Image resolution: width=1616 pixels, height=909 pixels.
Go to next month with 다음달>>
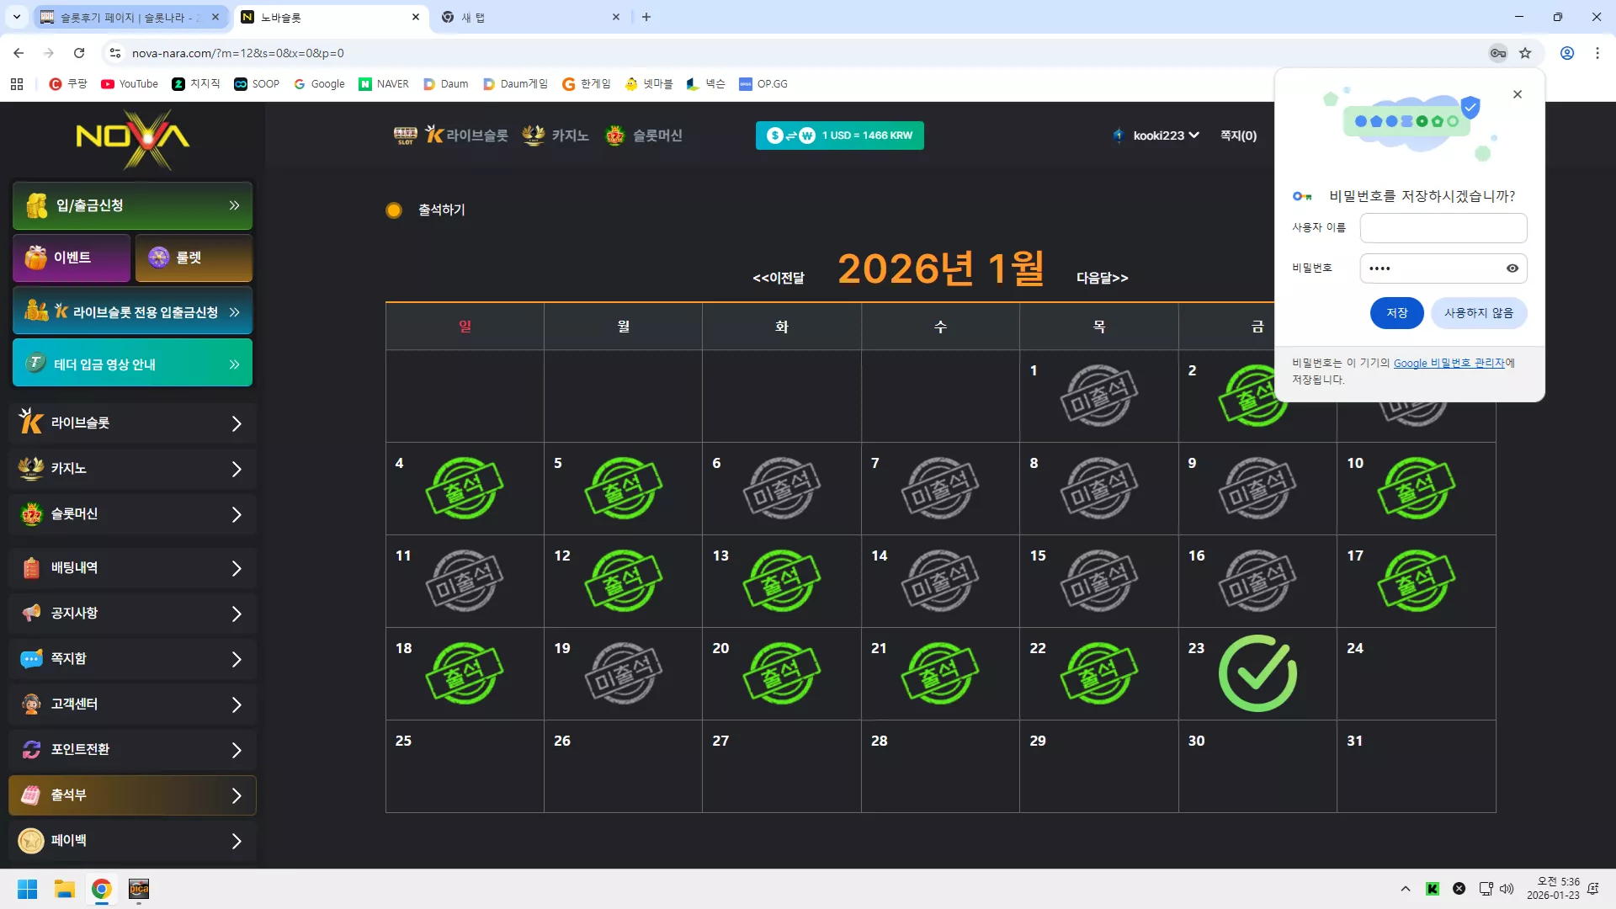(x=1103, y=278)
